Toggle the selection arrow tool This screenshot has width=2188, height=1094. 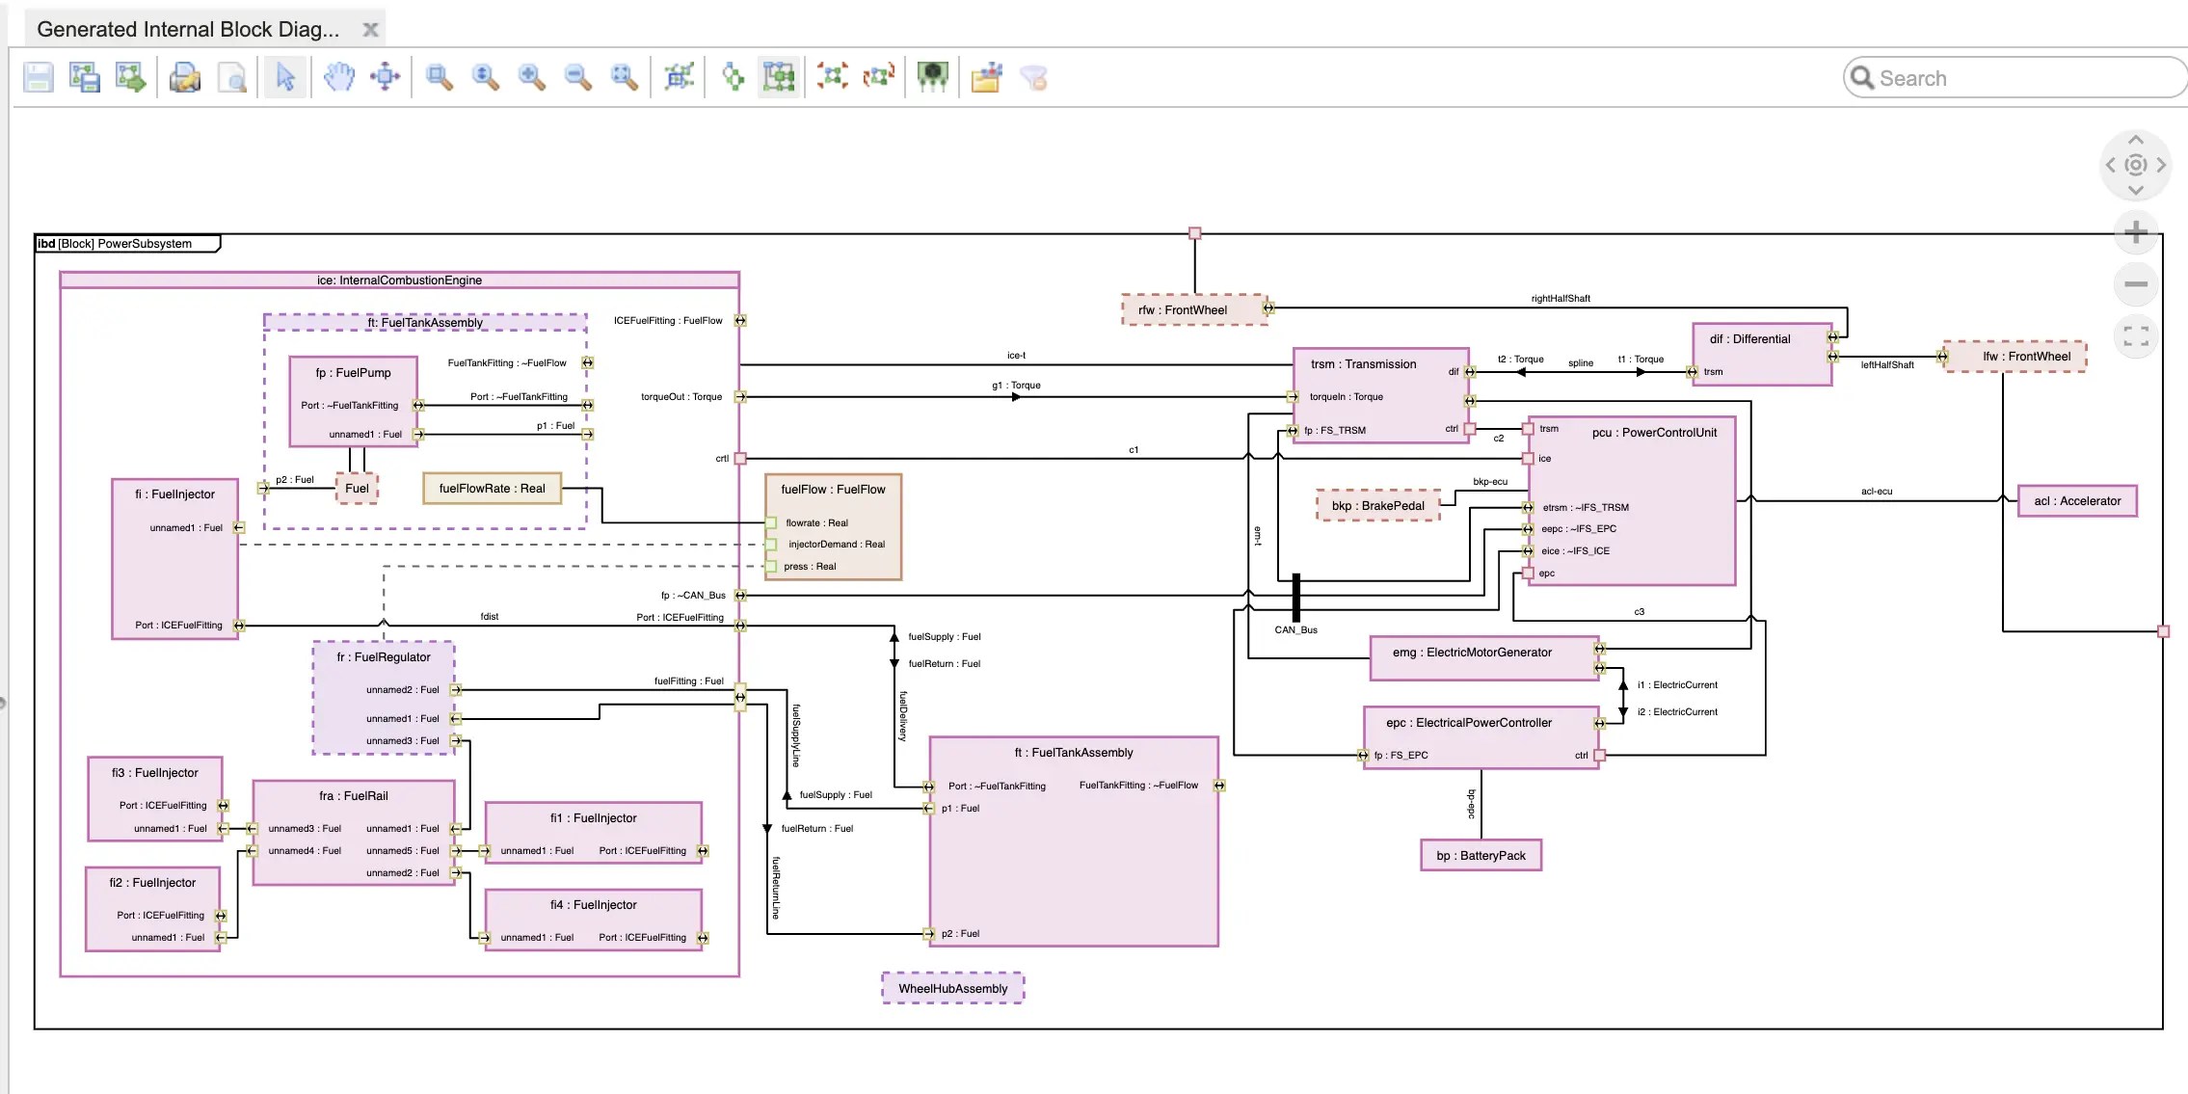tap(285, 77)
